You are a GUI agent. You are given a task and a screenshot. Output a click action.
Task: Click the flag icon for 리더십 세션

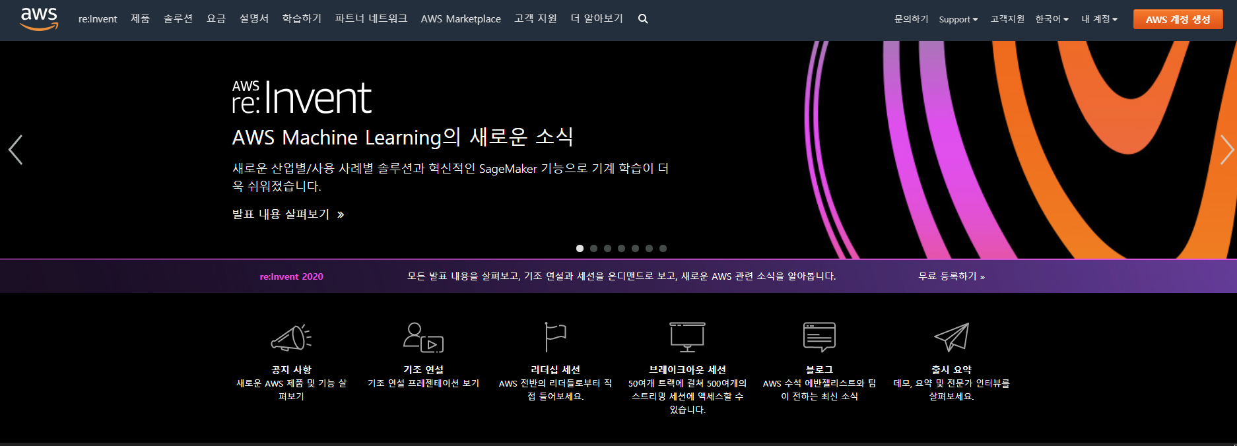(x=555, y=337)
